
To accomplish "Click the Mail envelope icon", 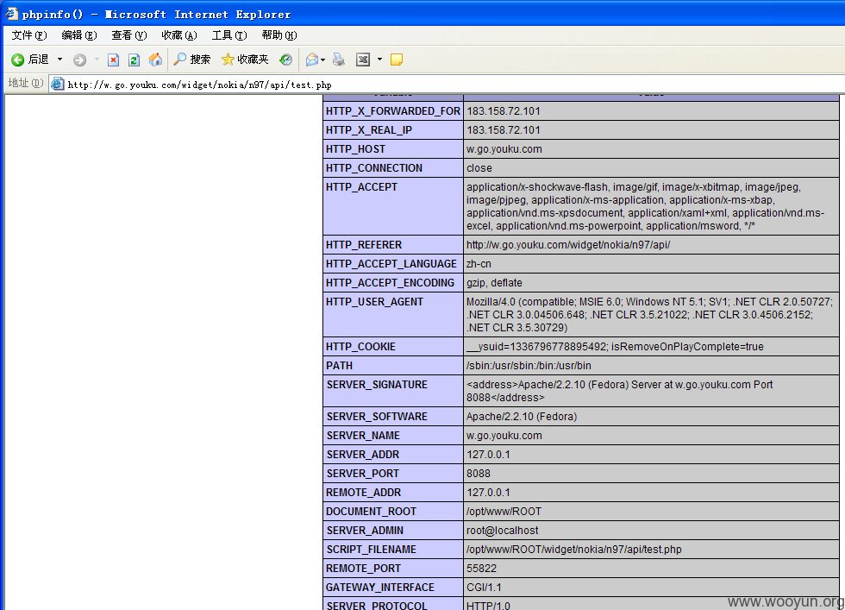I will [311, 60].
